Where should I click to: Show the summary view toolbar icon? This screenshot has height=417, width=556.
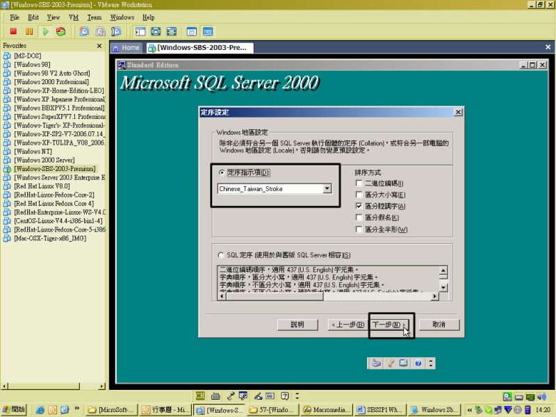(x=192, y=31)
